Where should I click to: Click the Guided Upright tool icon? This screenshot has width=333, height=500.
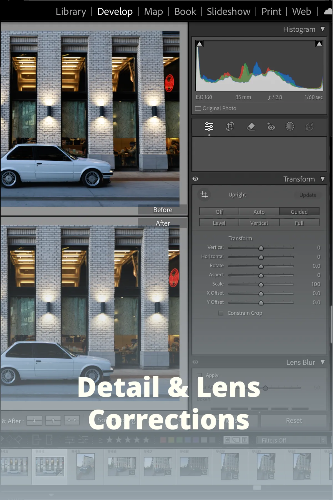click(x=204, y=195)
